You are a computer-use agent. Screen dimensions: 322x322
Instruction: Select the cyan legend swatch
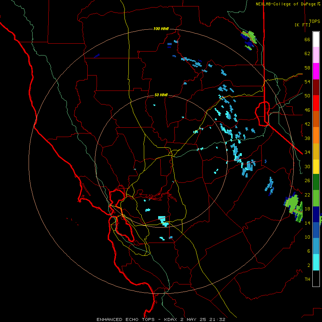(x=316, y=262)
